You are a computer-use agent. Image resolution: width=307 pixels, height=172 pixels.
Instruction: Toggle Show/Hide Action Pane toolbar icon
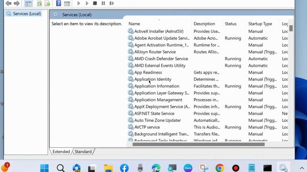(x=67, y=3)
